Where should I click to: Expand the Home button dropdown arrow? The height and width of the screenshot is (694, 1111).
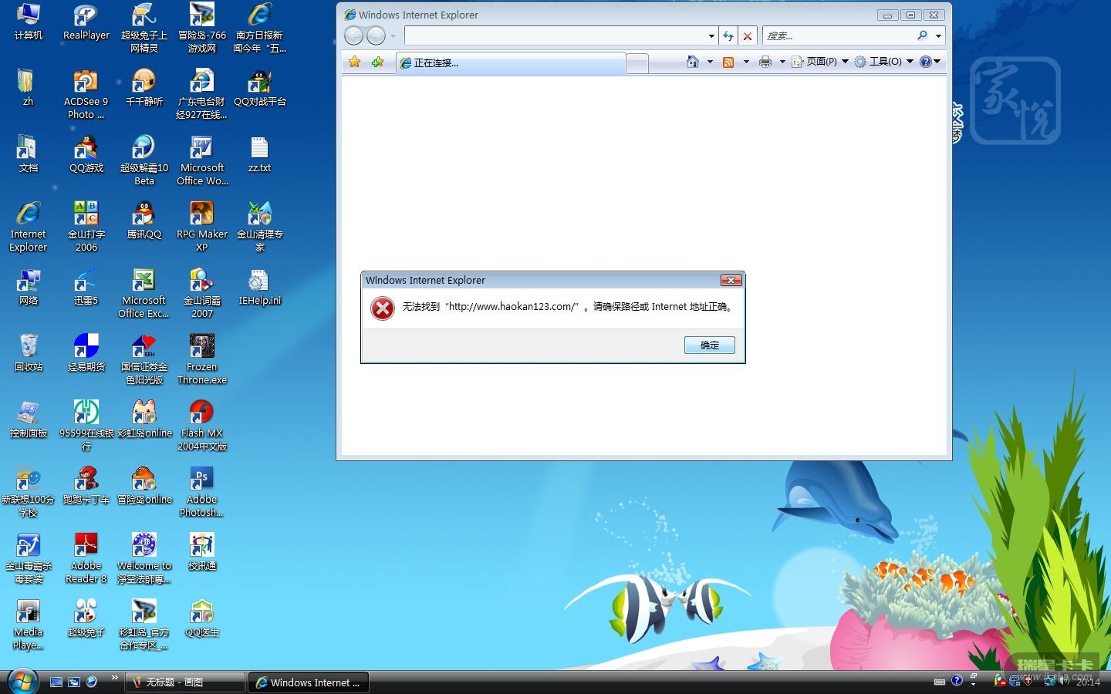point(710,62)
